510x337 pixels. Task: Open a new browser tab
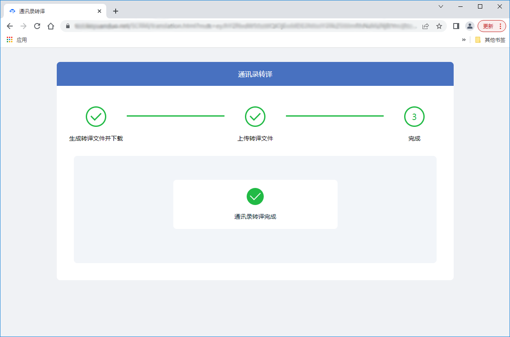pos(115,11)
